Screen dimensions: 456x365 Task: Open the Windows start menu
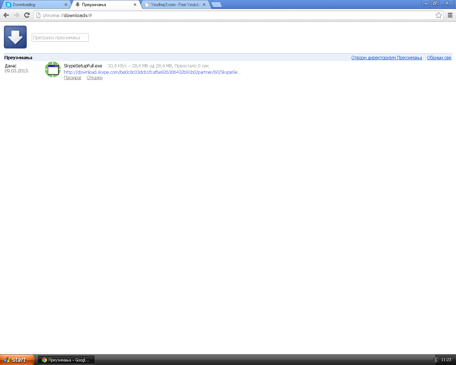point(17,360)
